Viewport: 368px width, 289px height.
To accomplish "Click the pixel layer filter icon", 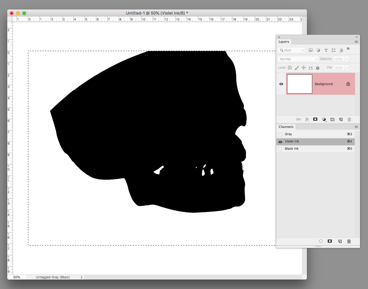I will [311, 50].
